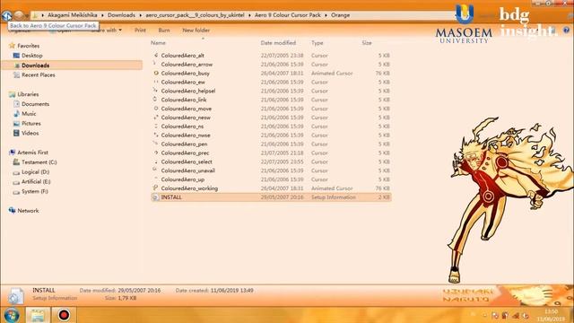574x323 pixels.
Task: Click the Forward navigation arrow button
Action: pyautogui.click(x=19, y=15)
